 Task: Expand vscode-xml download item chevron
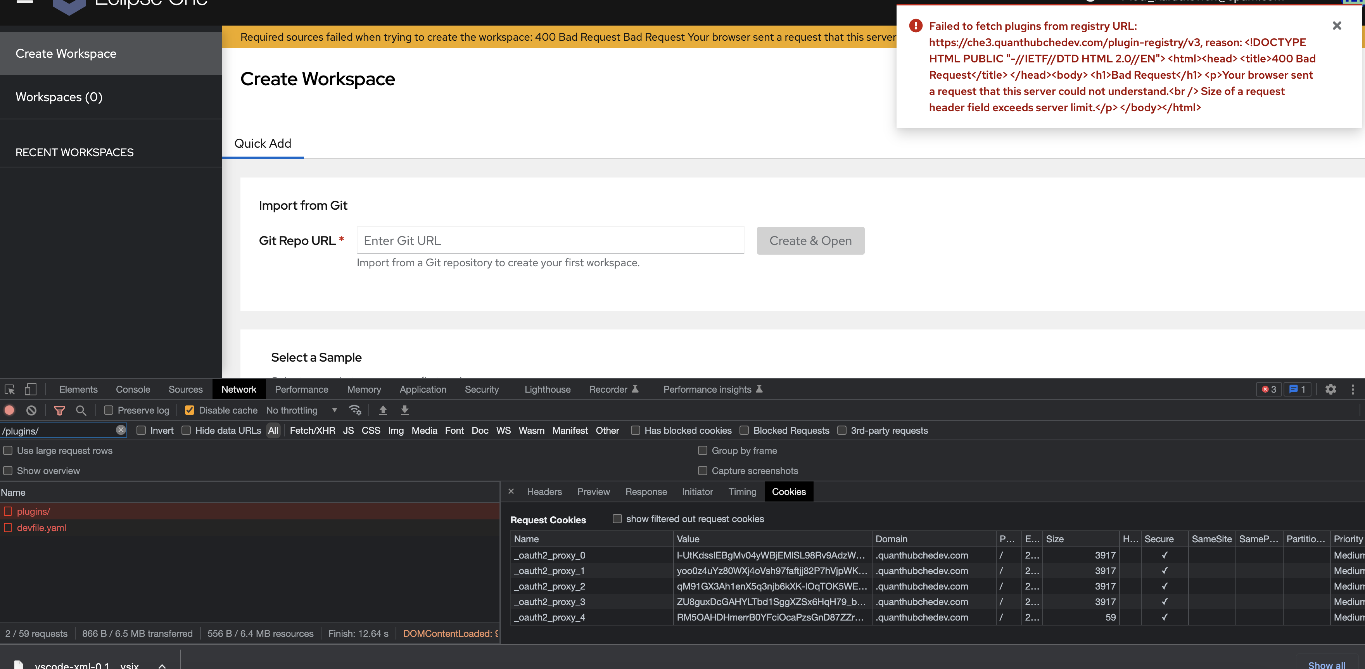click(162, 665)
